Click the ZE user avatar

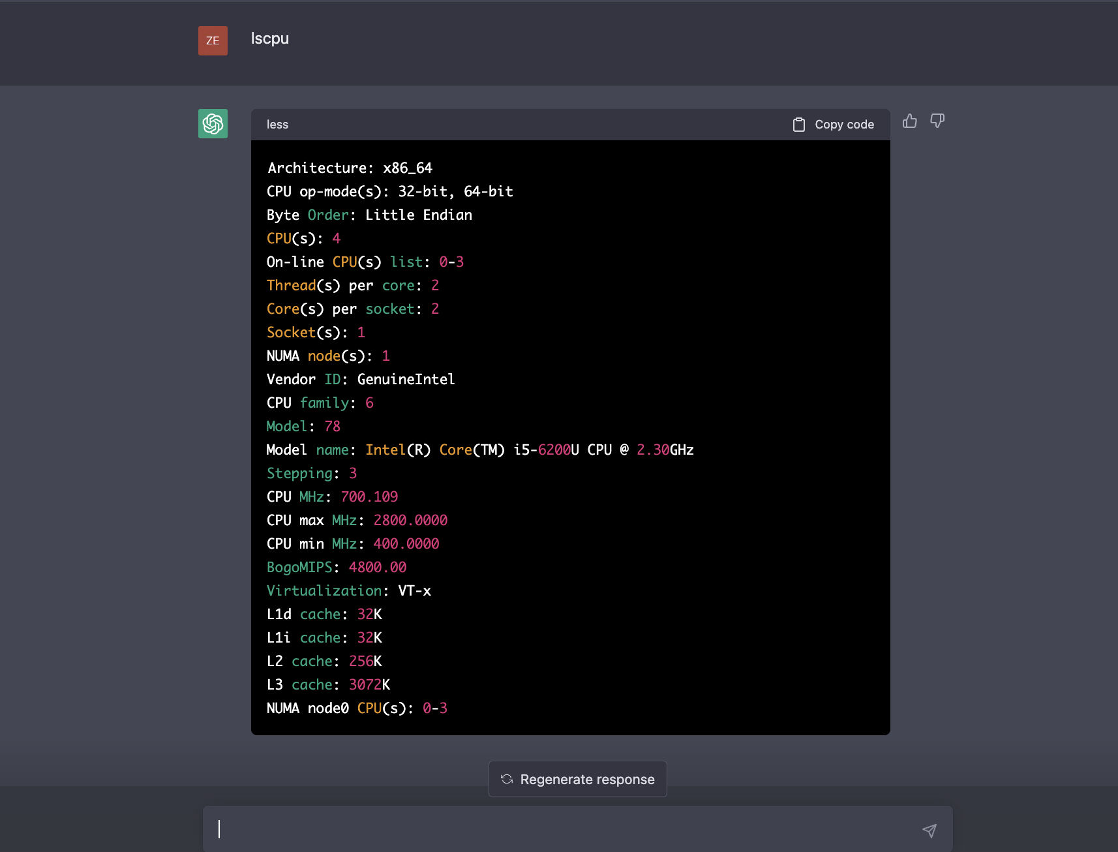click(x=213, y=40)
